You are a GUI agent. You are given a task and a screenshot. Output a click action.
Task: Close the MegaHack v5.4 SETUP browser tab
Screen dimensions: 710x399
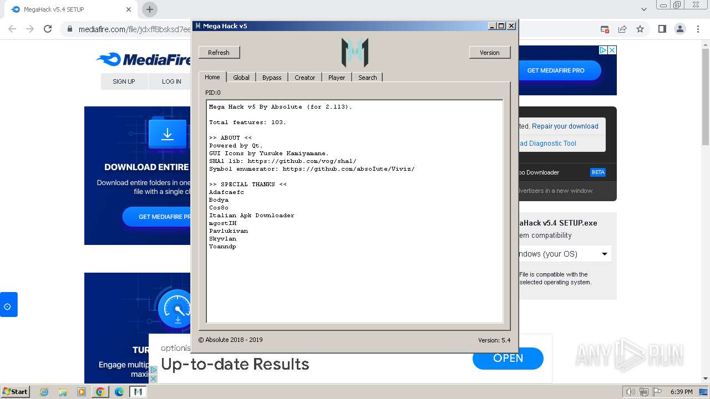128,9
